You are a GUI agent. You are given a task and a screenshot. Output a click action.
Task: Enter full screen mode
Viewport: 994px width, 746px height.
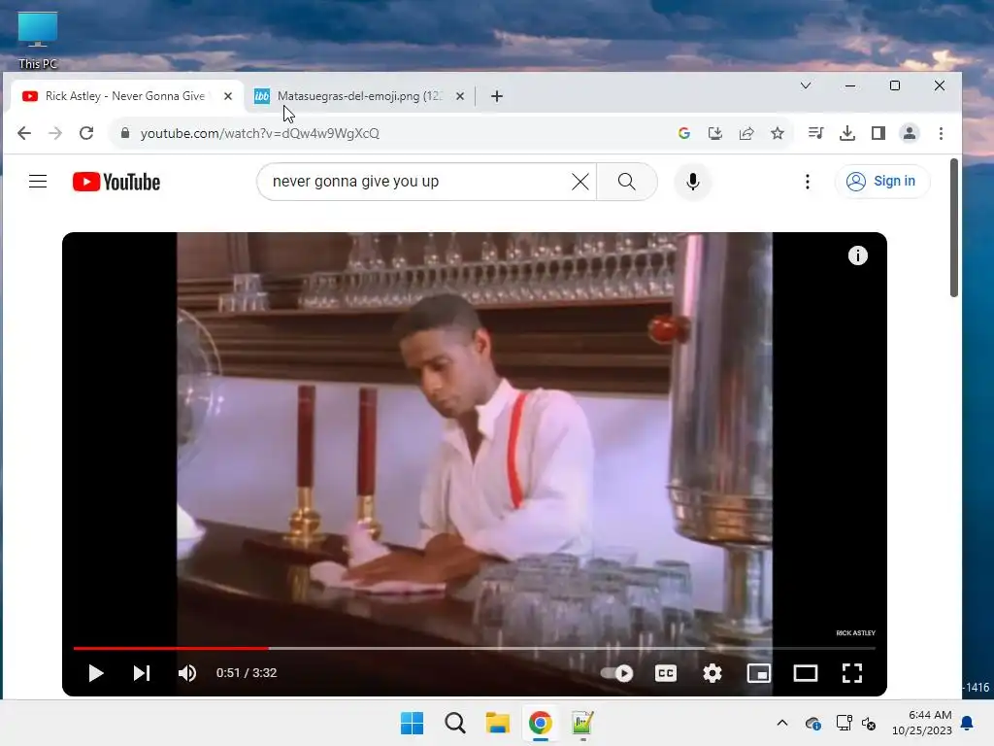coord(852,673)
